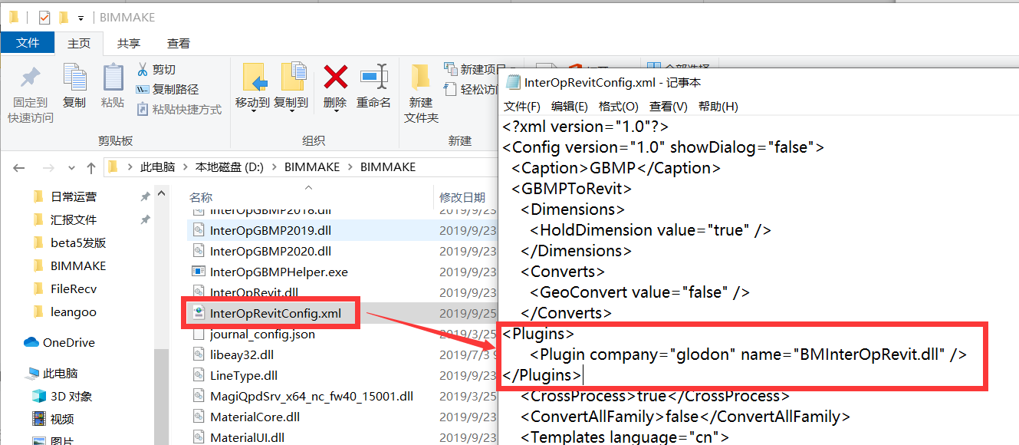This screenshot has width=1019, height=445.
Task: Select 剪切 (Cut) in the ribbon
Action: (156, 69)
